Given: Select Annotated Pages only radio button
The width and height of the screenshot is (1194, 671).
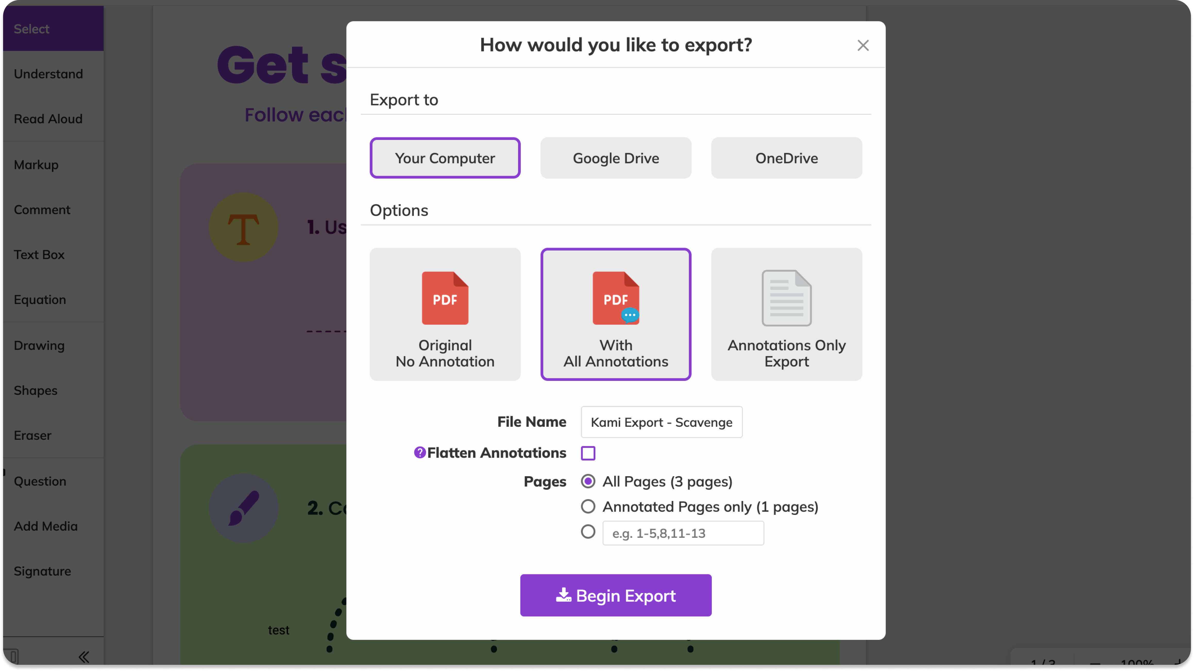Looking at the screenshot, I should (588, 506).
